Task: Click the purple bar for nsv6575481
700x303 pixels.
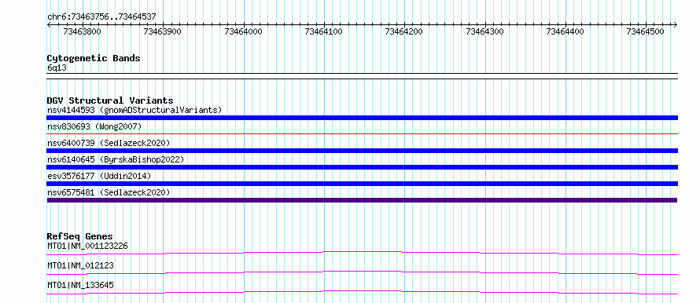Action: pyautogui.click(x=362, y=200)
